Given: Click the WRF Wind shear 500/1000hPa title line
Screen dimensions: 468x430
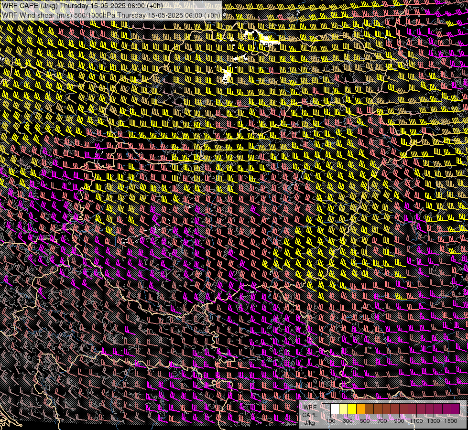Looking at the screenshot, I should [111, 15].
